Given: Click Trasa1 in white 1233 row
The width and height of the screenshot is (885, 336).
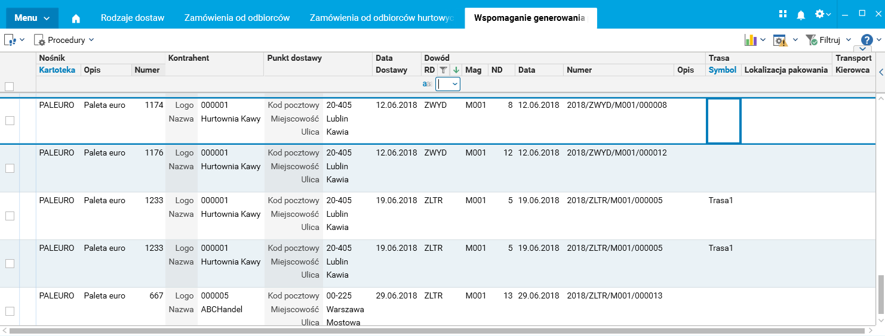Looking at the screenshot, I should pyautogui.click(x=721, y=200).
